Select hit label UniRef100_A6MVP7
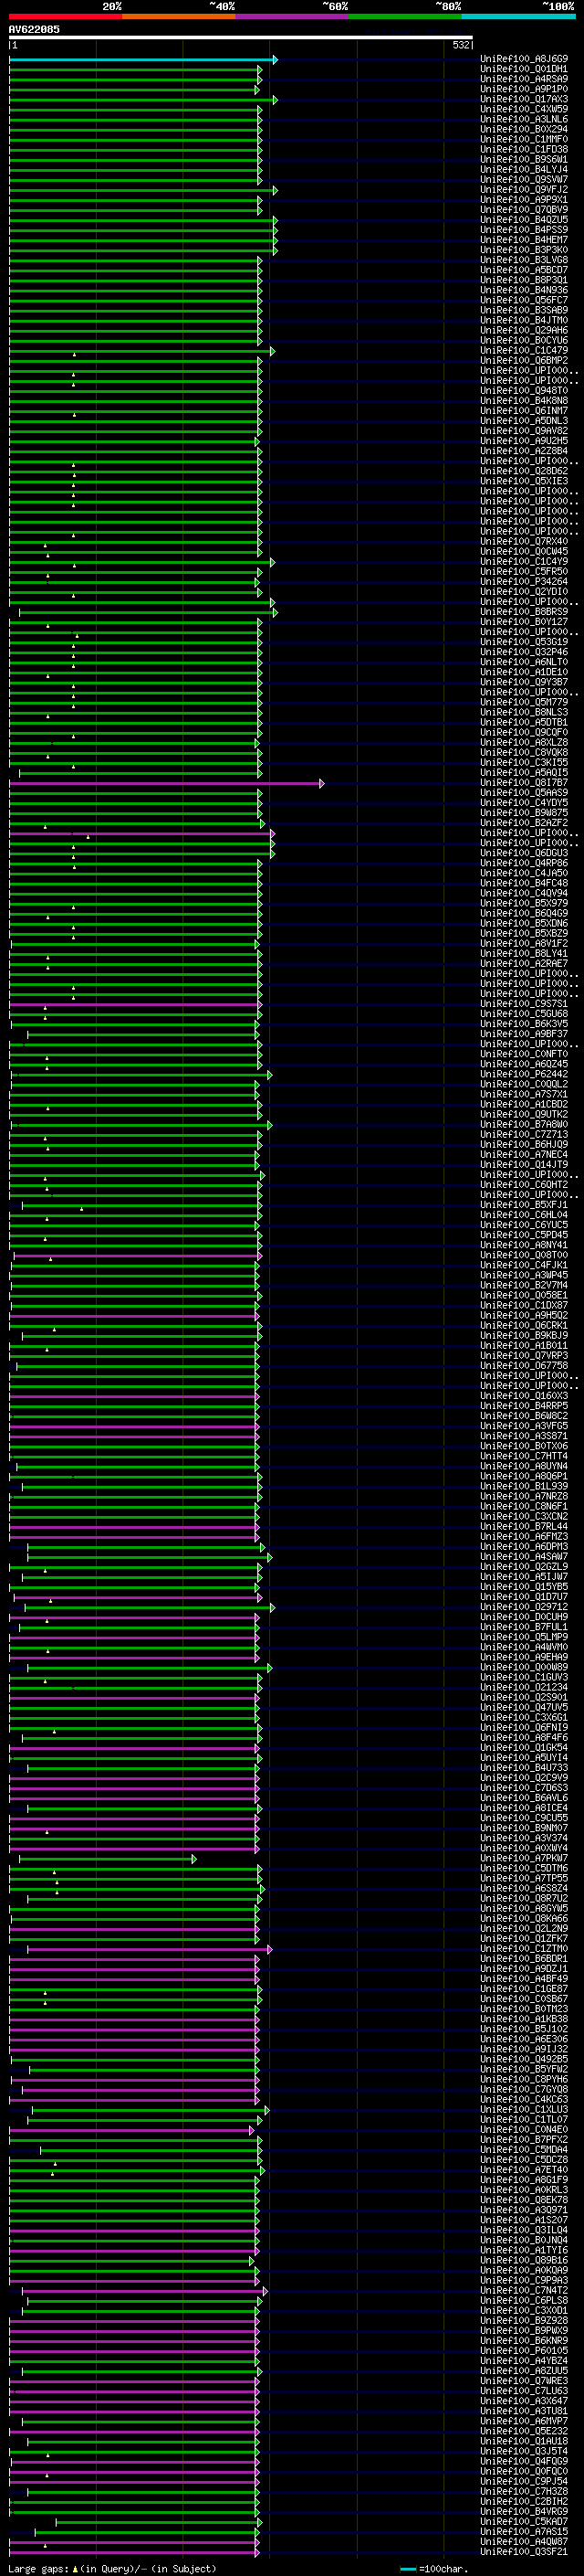The height and width of the screenshot is (2576, 584). coord(524,2421)
